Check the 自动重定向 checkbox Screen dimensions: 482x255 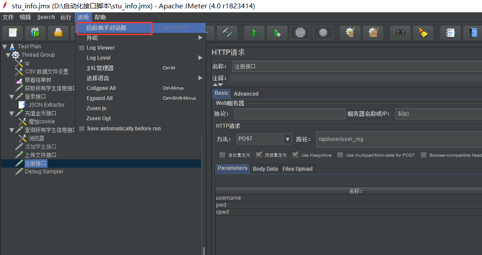coord(222,155)
